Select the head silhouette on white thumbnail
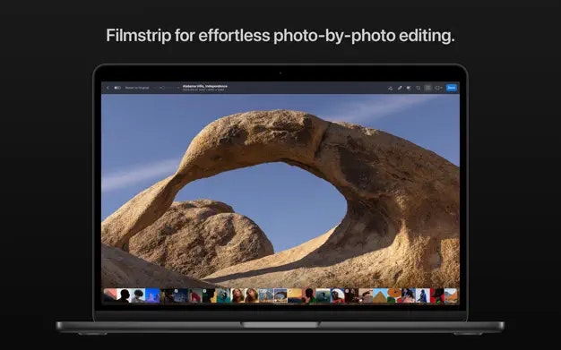 click(x=124, y=295)
